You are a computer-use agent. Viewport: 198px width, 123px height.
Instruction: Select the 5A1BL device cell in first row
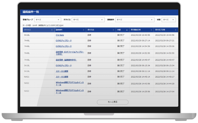click(27, 35)
